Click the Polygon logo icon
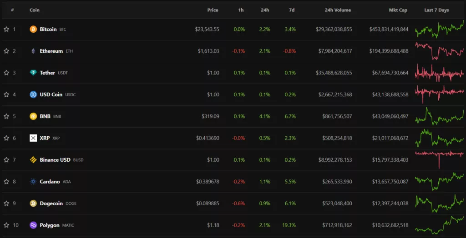Screen dimensions: 466x238 point(33,225)
